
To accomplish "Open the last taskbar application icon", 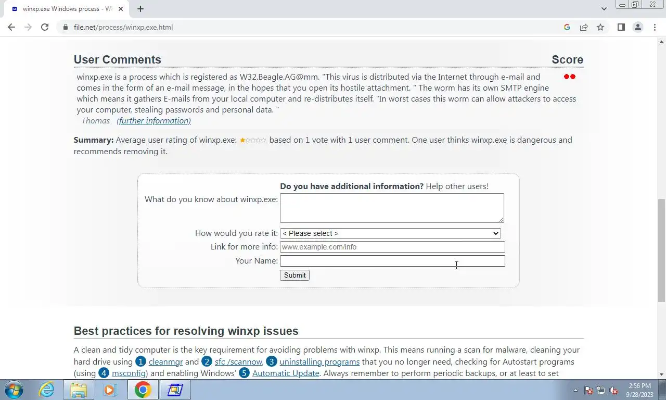I will pos(175,390).
